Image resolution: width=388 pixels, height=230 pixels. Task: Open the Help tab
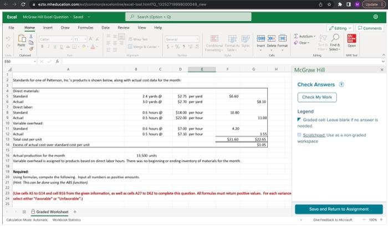(158, 28)
